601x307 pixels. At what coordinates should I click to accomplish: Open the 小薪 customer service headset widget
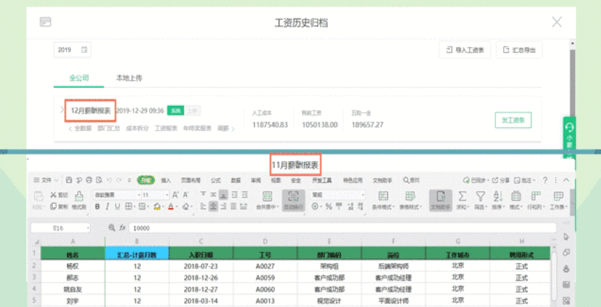(x=569, y=136)
